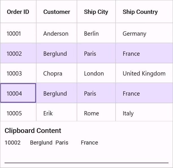Click the Ship Country column header
The width and height of the screenshot is (173, 168).
[x=144, y=12]
